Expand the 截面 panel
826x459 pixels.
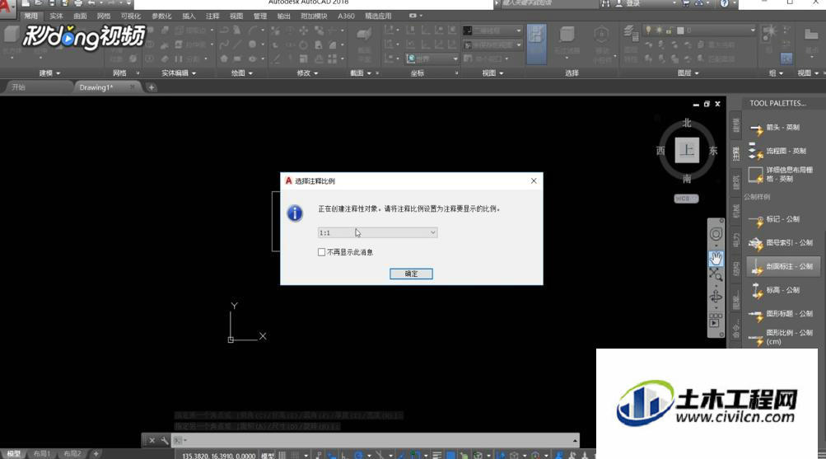tap(361, 73)
